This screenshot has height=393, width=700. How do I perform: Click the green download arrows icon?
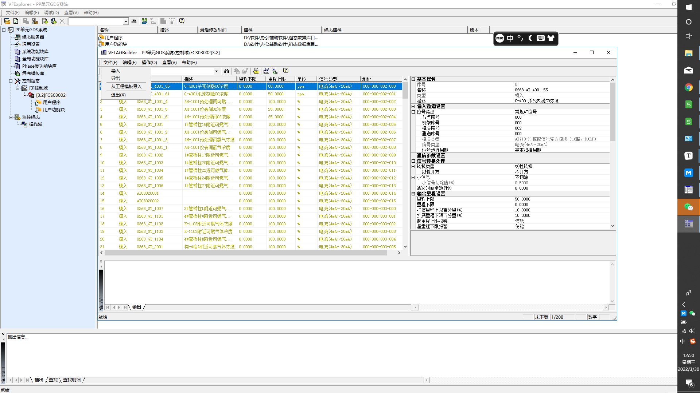click(144, 21)
